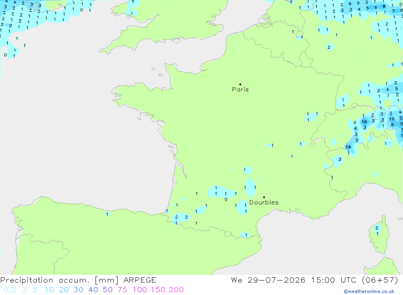Click the Precipitation accum. [mm] ARPEGE title
The height and width of the screenshot is (295, 403).
tap(78, 280)
